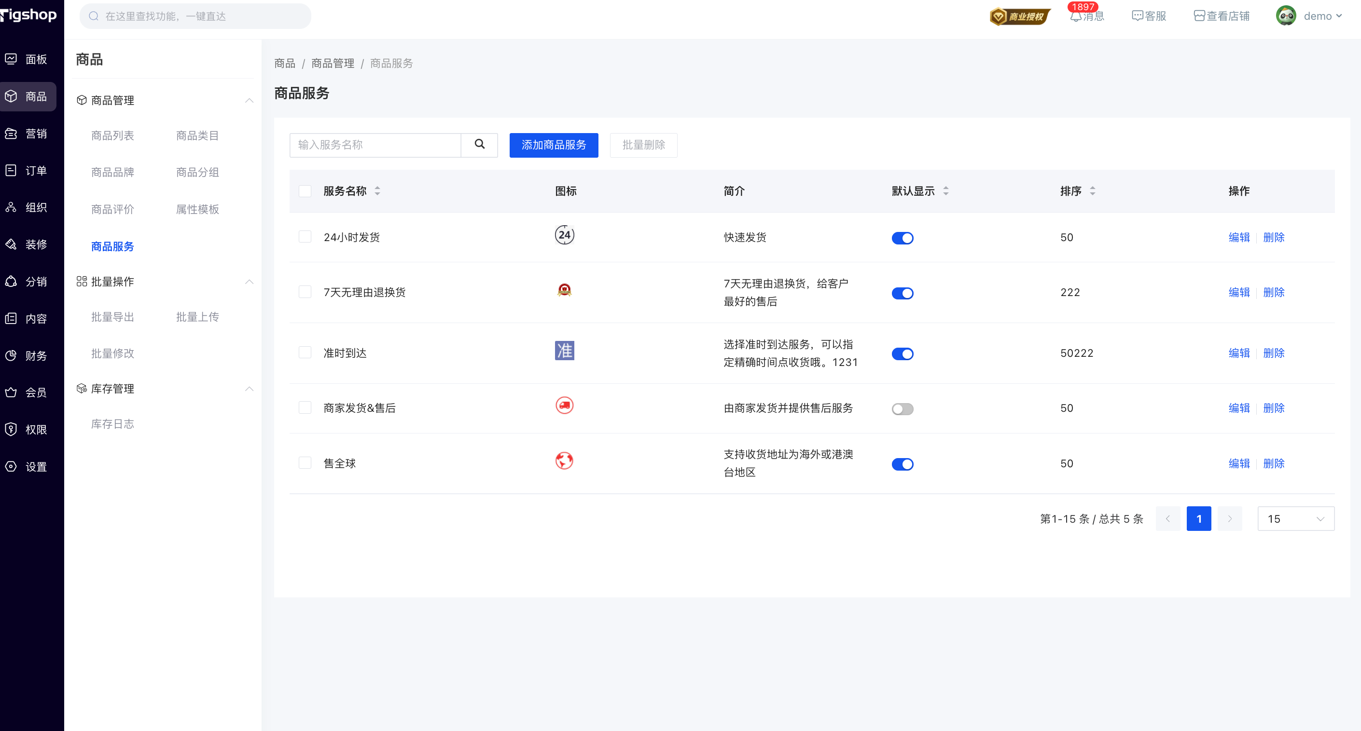Viewport: 1361px width, 731px height.
Task: Open 商品列表 in the submenu
Action: tap(112, 135)
